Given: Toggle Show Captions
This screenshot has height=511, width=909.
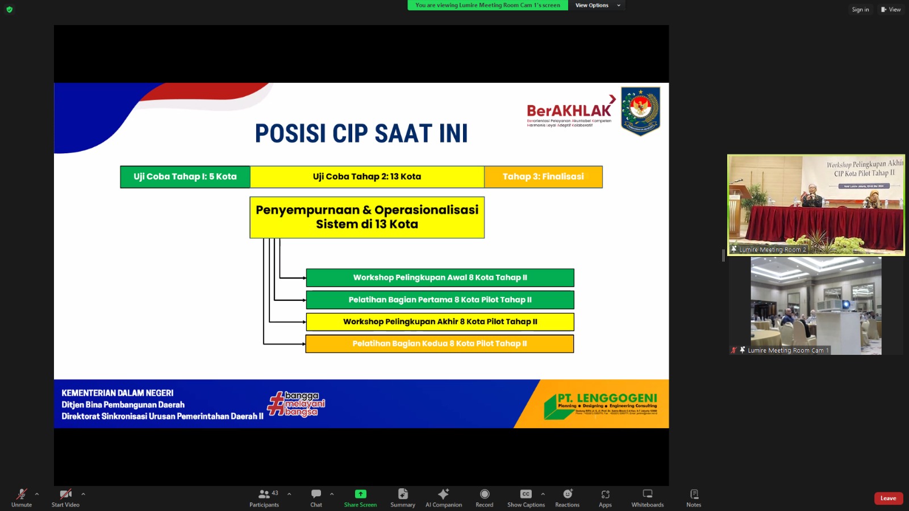Looking at the screenshot, I should (526, 497).
